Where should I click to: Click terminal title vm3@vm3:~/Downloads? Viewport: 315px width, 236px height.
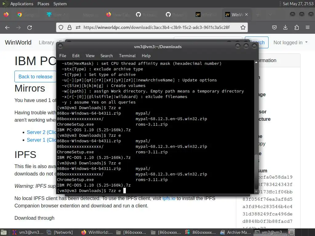(x=158, y=47)
